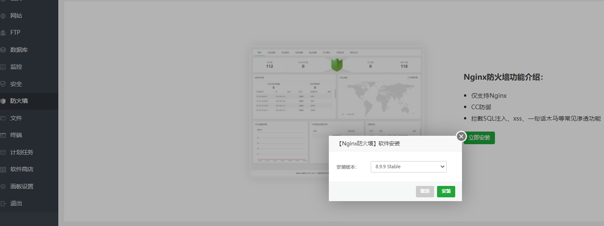The width and height of the screenshot is (604, 226).
Task: Click the monitor icon beside 监控
Action: coord(3,67)
